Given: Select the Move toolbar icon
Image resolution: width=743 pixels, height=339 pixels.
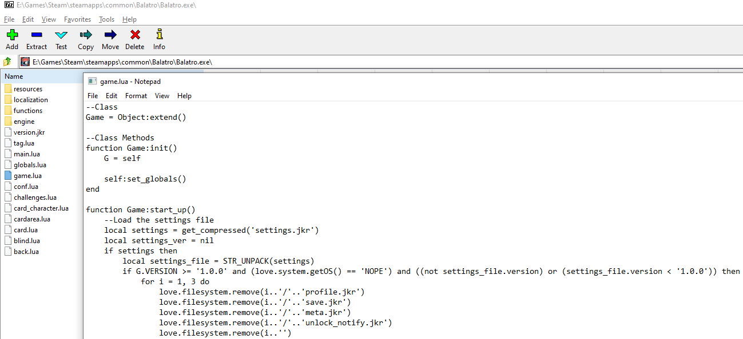Looking at the screenshot, I should click(x=110, y=35).
